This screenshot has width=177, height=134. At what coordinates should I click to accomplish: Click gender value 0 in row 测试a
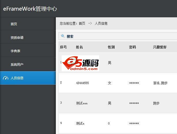109,123
